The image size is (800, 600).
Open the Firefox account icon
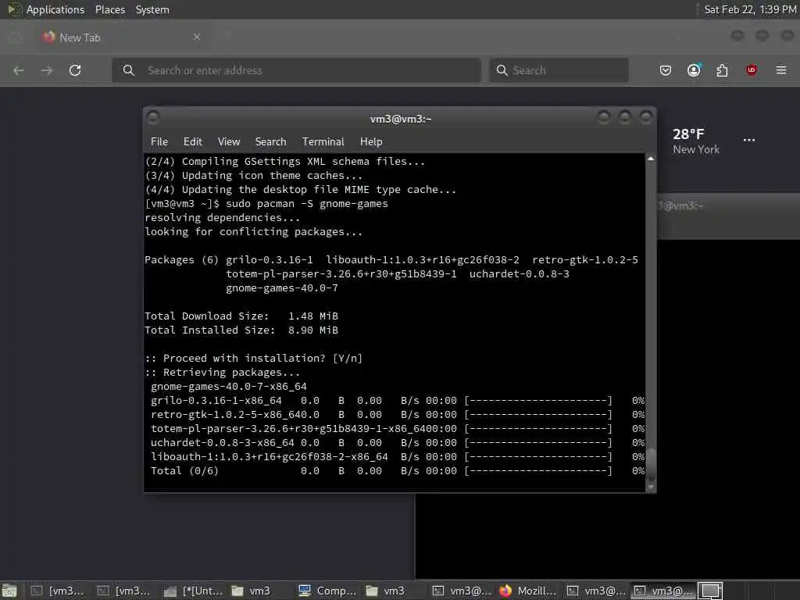point(694,70)
